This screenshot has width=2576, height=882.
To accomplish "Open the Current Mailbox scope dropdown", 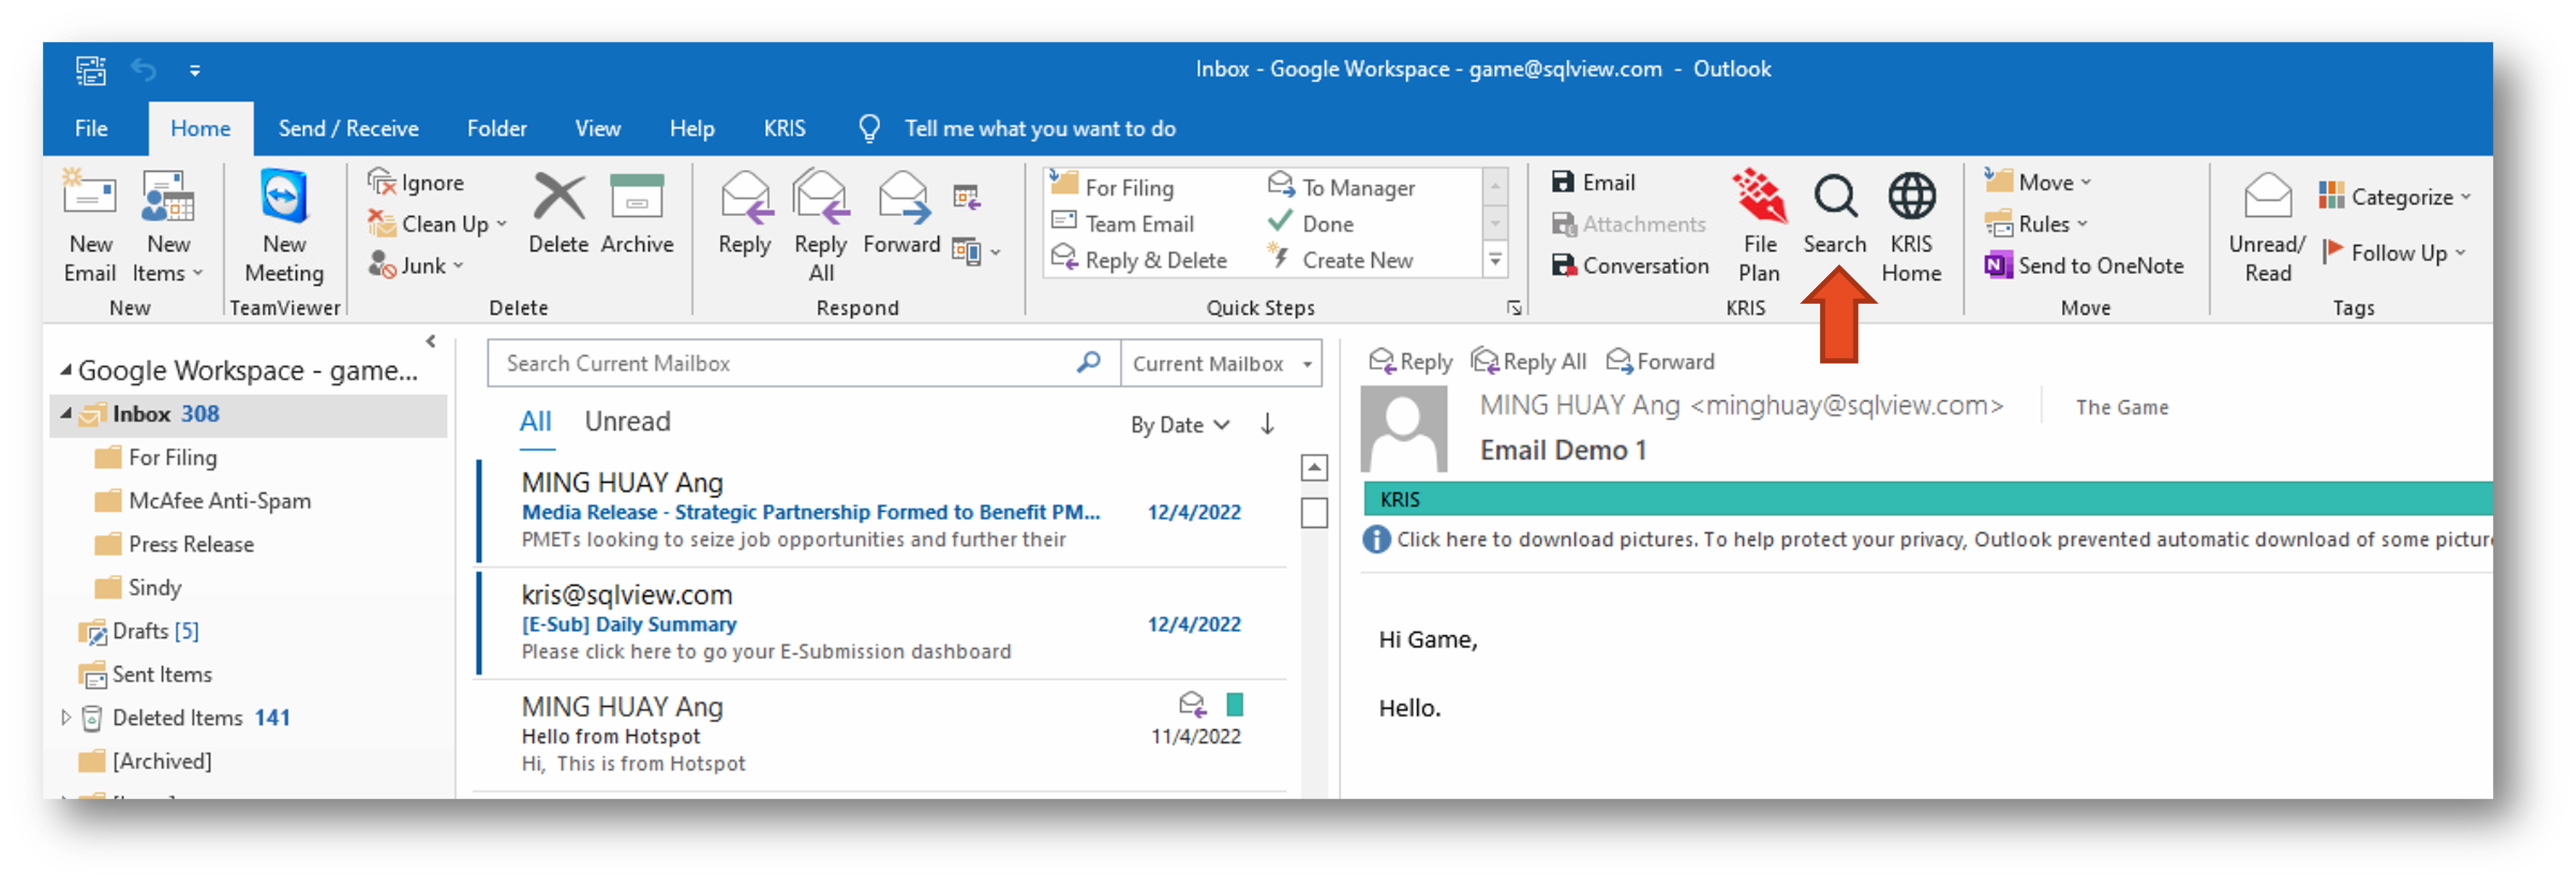I will point(1221,363).
